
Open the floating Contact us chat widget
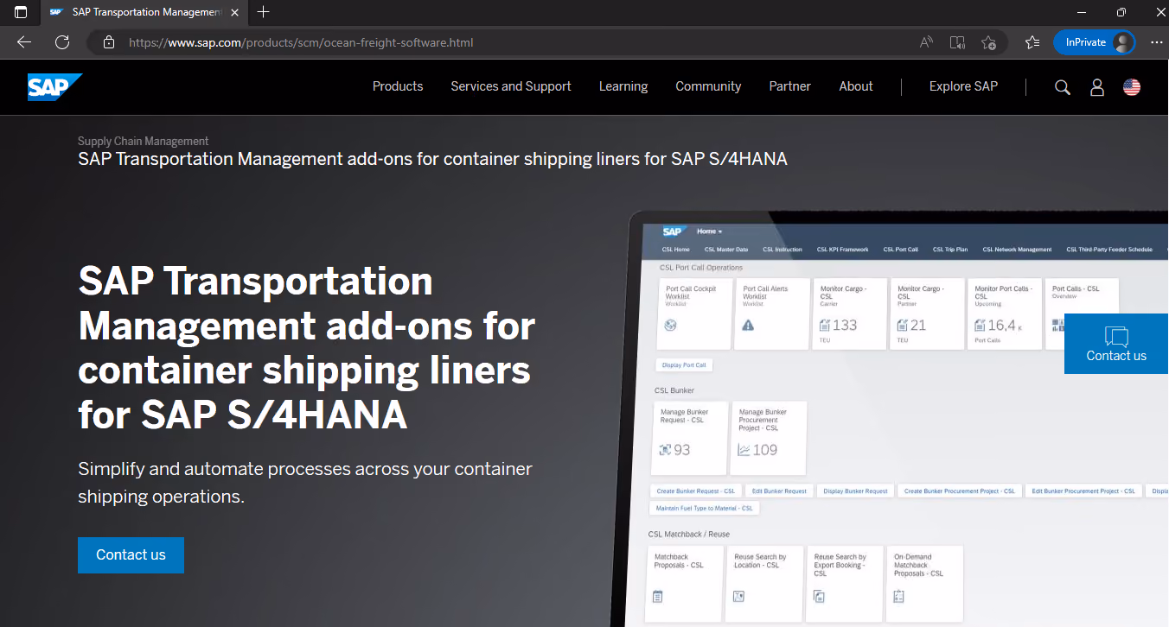(1116, 344)
